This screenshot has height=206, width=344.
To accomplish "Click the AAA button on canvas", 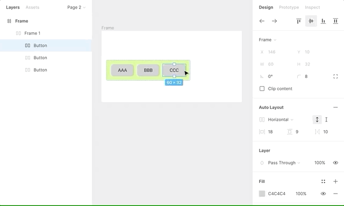I will (x=122, y=70).
